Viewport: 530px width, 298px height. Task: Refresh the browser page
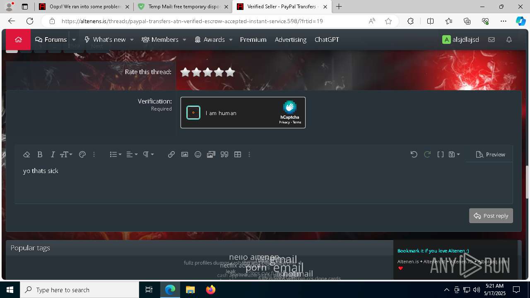point(30,21)
